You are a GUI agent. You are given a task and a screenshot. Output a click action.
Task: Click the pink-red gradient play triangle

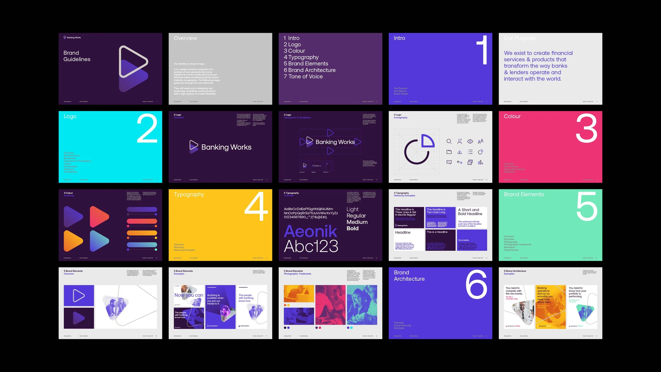point(99,217)
